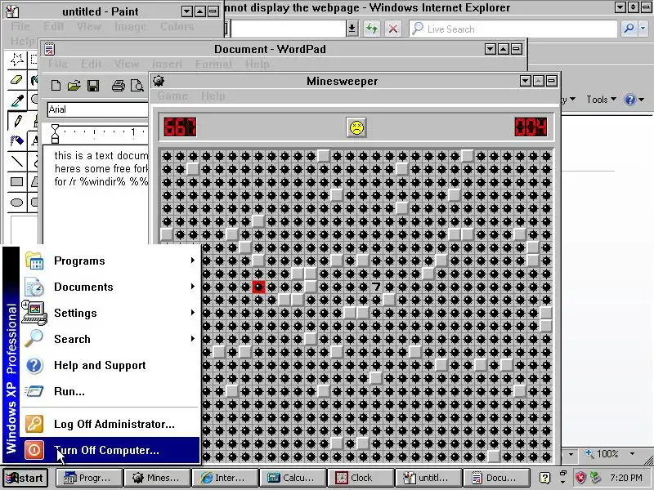Click Turn Off Computer...
654x490 pixels.
(x=110, y=450)
